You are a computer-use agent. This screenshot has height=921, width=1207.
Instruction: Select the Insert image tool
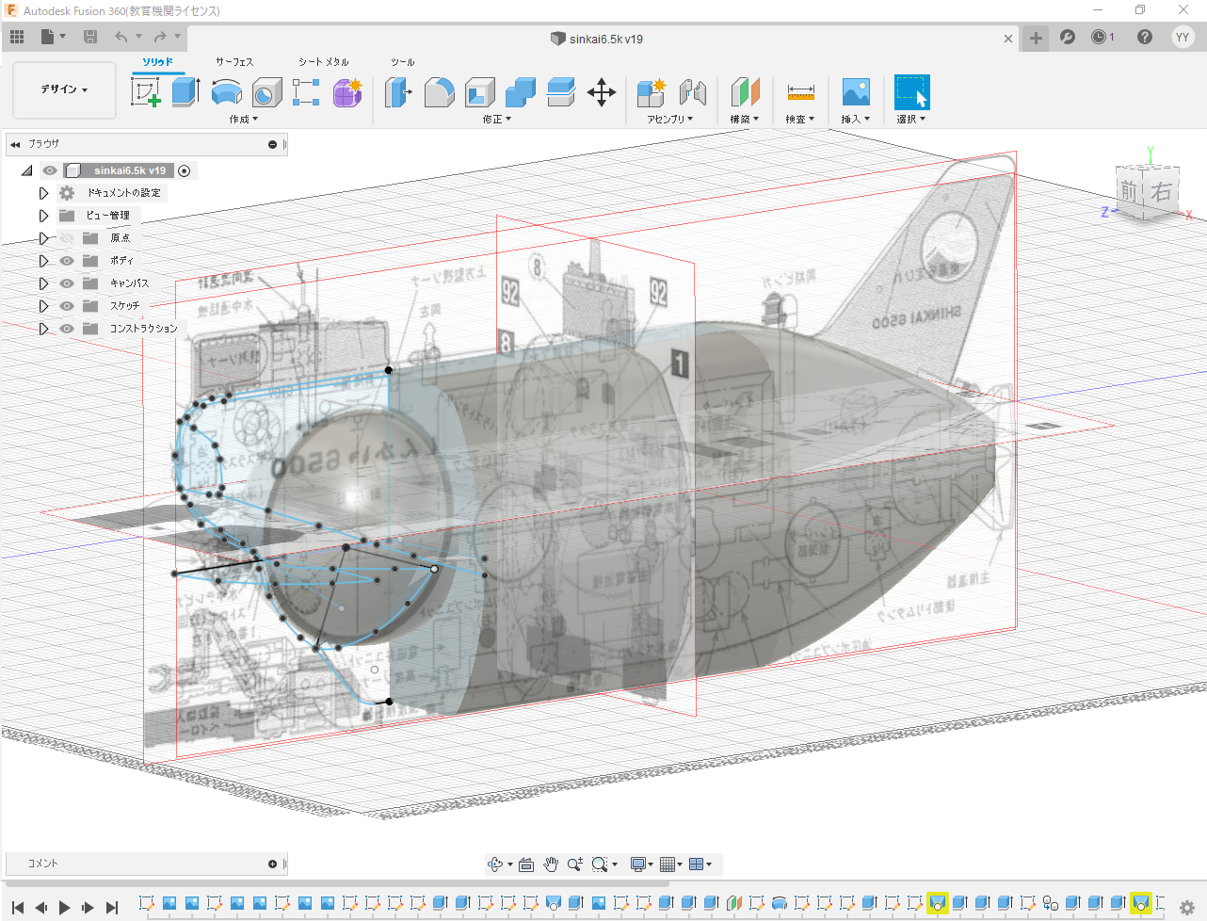click(x=856, y=92)
